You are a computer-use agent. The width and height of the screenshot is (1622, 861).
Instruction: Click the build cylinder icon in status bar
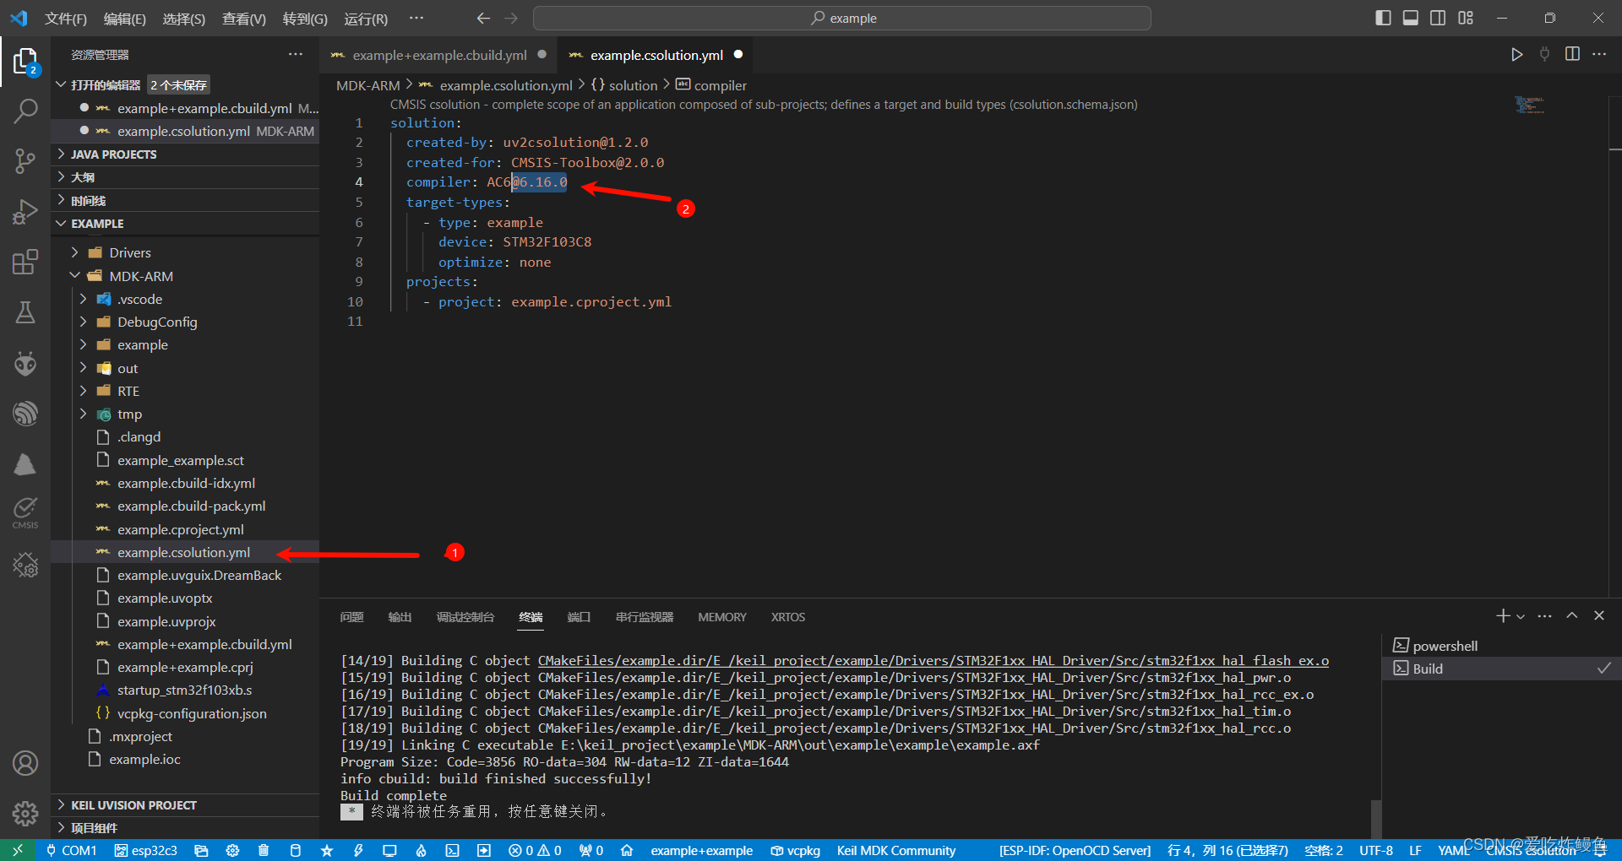click(x=295, y=850)
